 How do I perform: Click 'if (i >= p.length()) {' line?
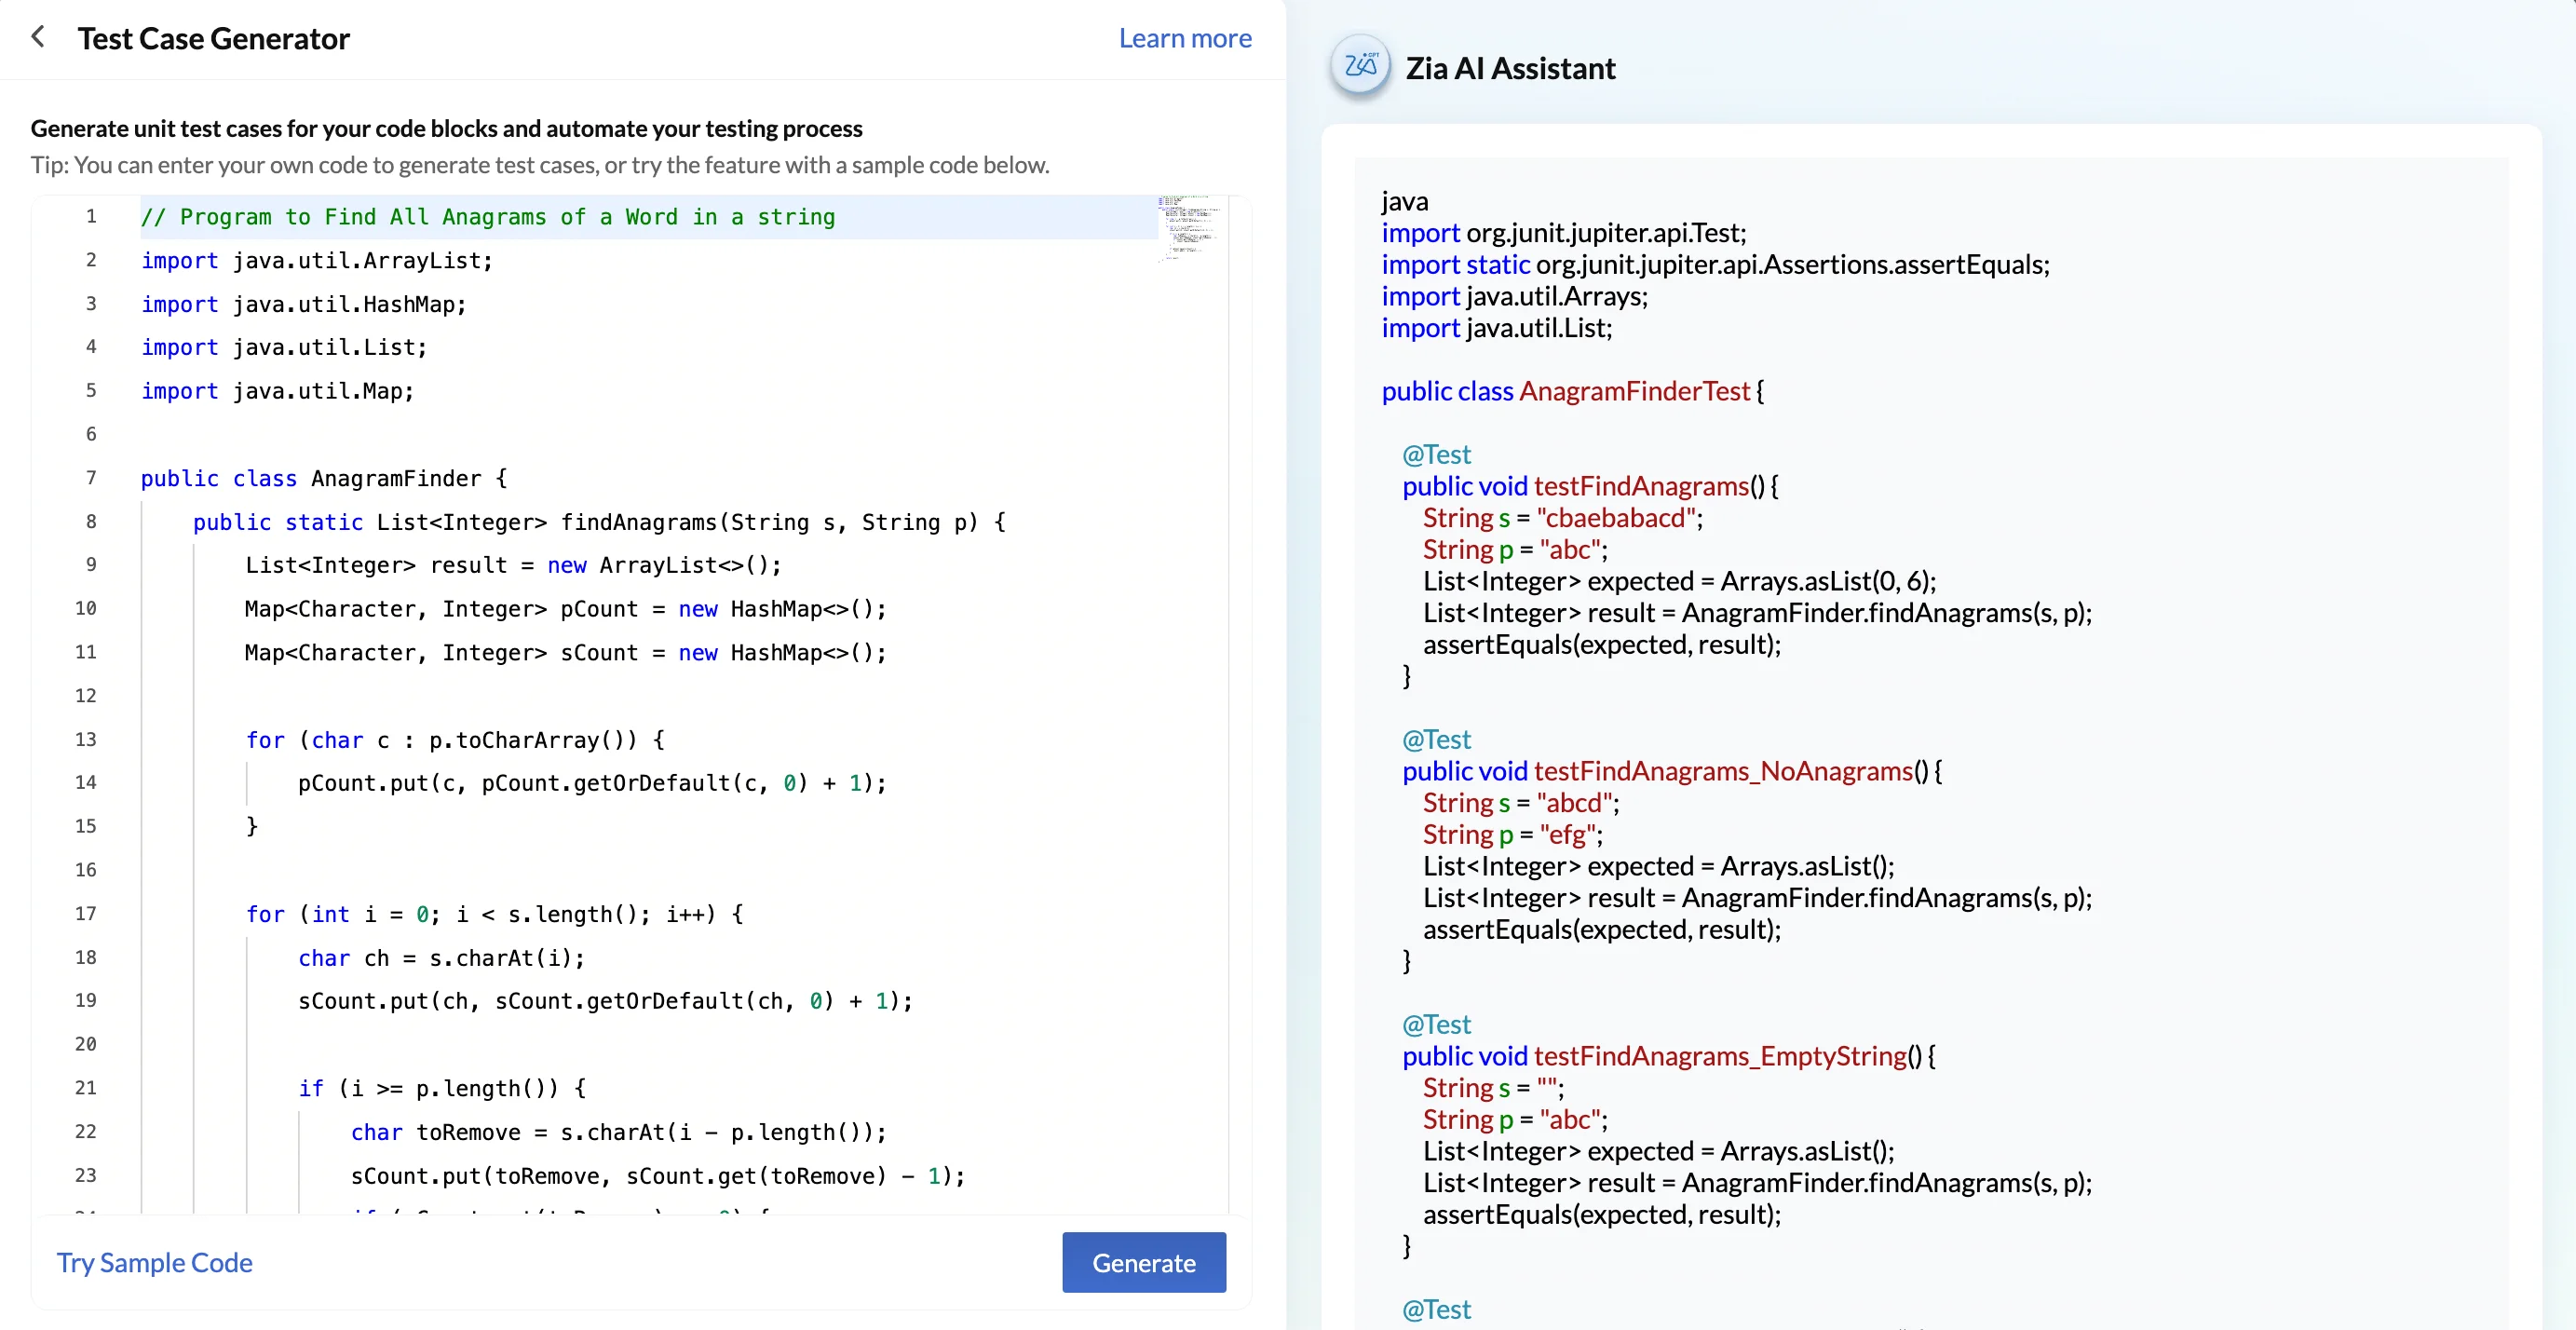pyautogui.click(x=442, y=1088)
